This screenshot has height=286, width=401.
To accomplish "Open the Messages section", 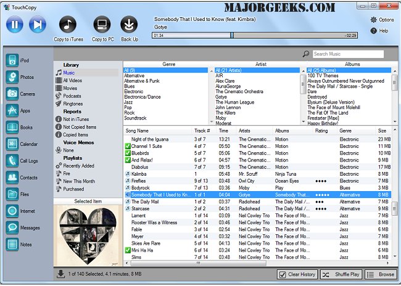I will (12, 227).
